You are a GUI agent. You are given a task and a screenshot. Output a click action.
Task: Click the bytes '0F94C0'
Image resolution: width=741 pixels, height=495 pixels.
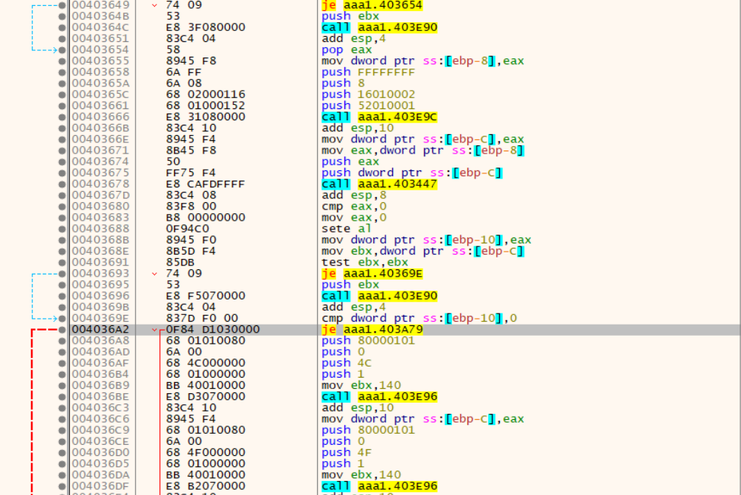187,229
